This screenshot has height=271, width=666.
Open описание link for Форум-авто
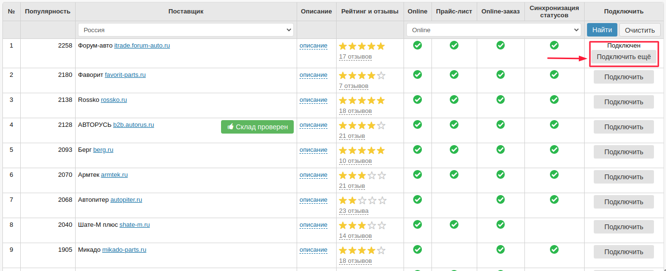313,46
